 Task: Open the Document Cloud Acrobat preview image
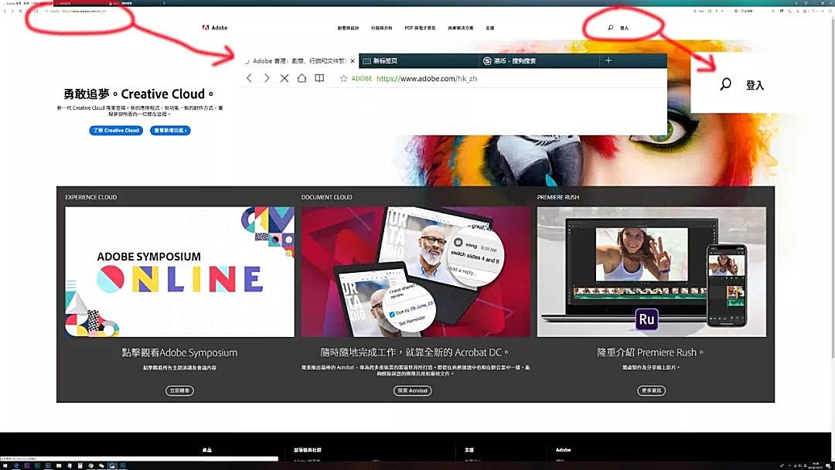click(x=416, y=272)
